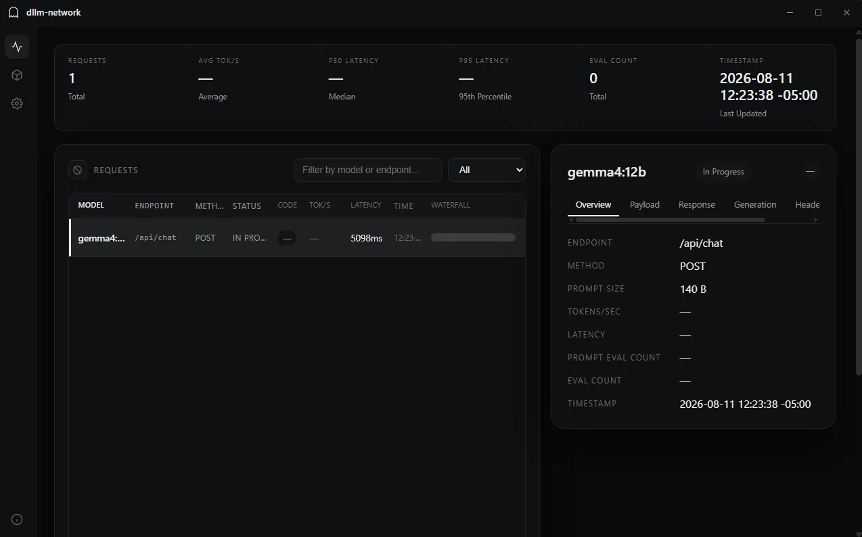Switch to the Headers tab
This screenshot has height=537, width=862.
pos(807,204)
